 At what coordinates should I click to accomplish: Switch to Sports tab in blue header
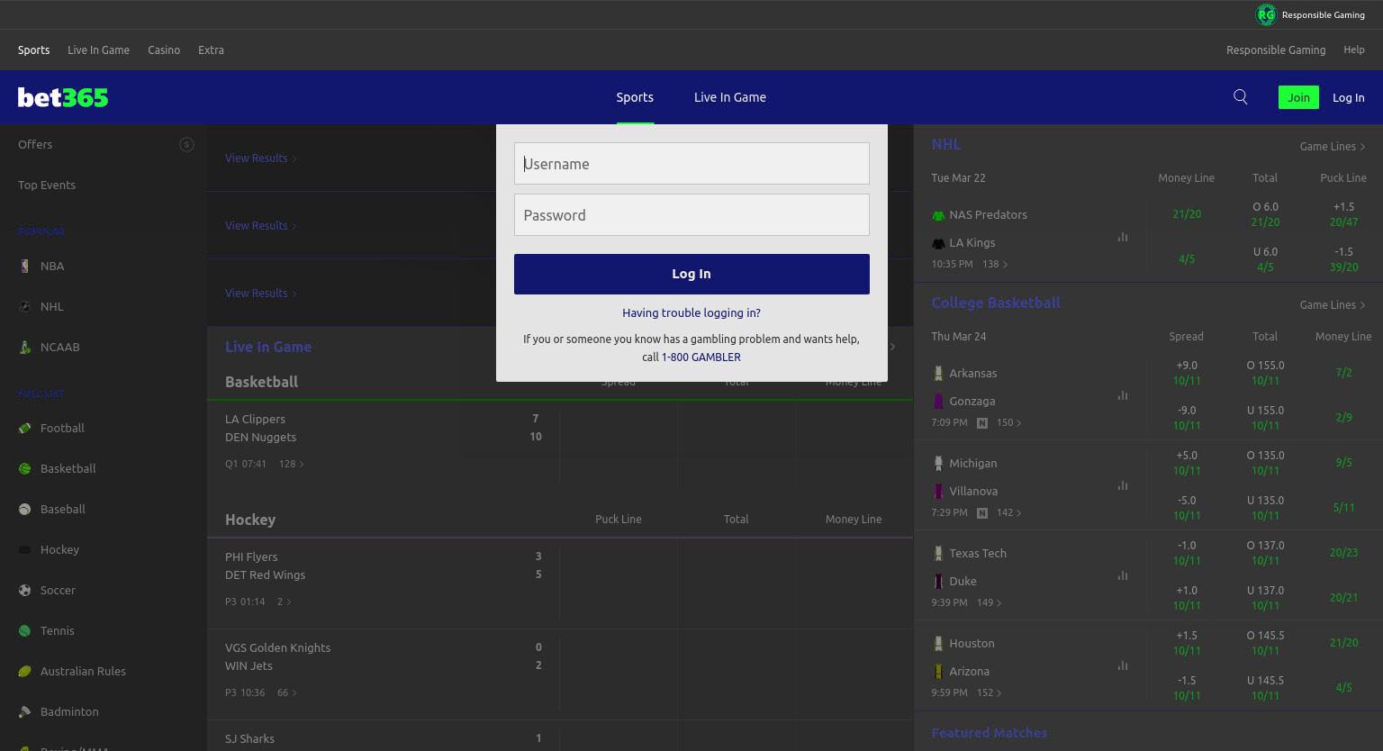(x=635, y=97)
